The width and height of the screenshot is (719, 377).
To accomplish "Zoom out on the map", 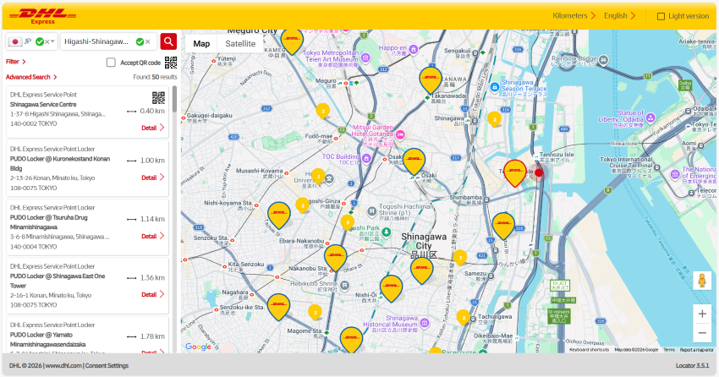I will pos(702,333).
